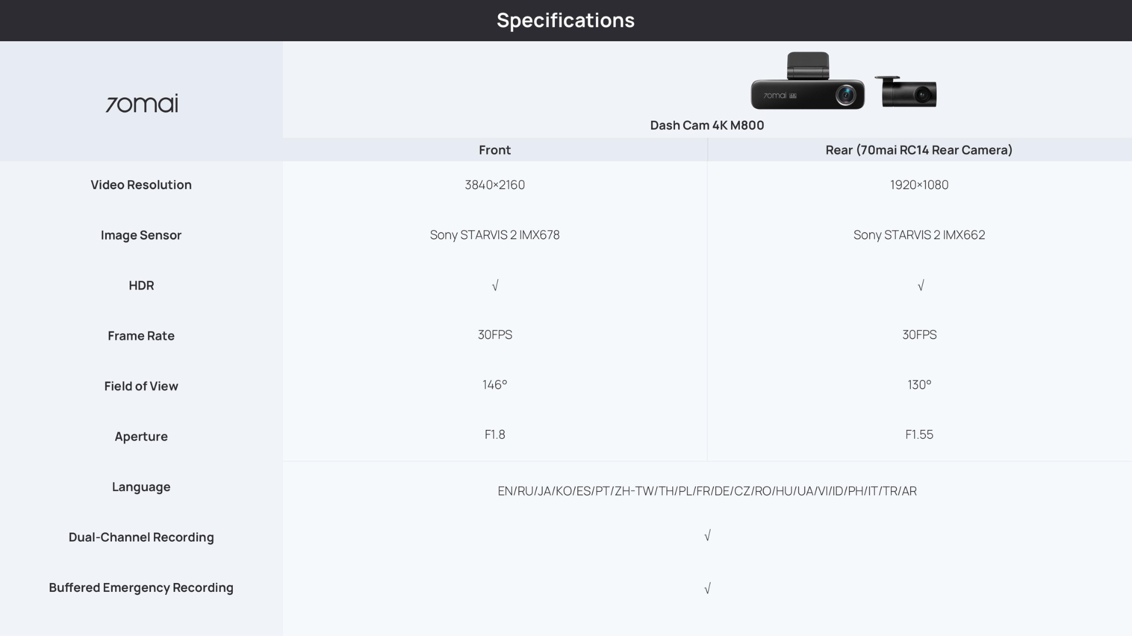The image size is (1132, 636).
Task: Click the Frame Rate row label
Action: click(141, 336)
